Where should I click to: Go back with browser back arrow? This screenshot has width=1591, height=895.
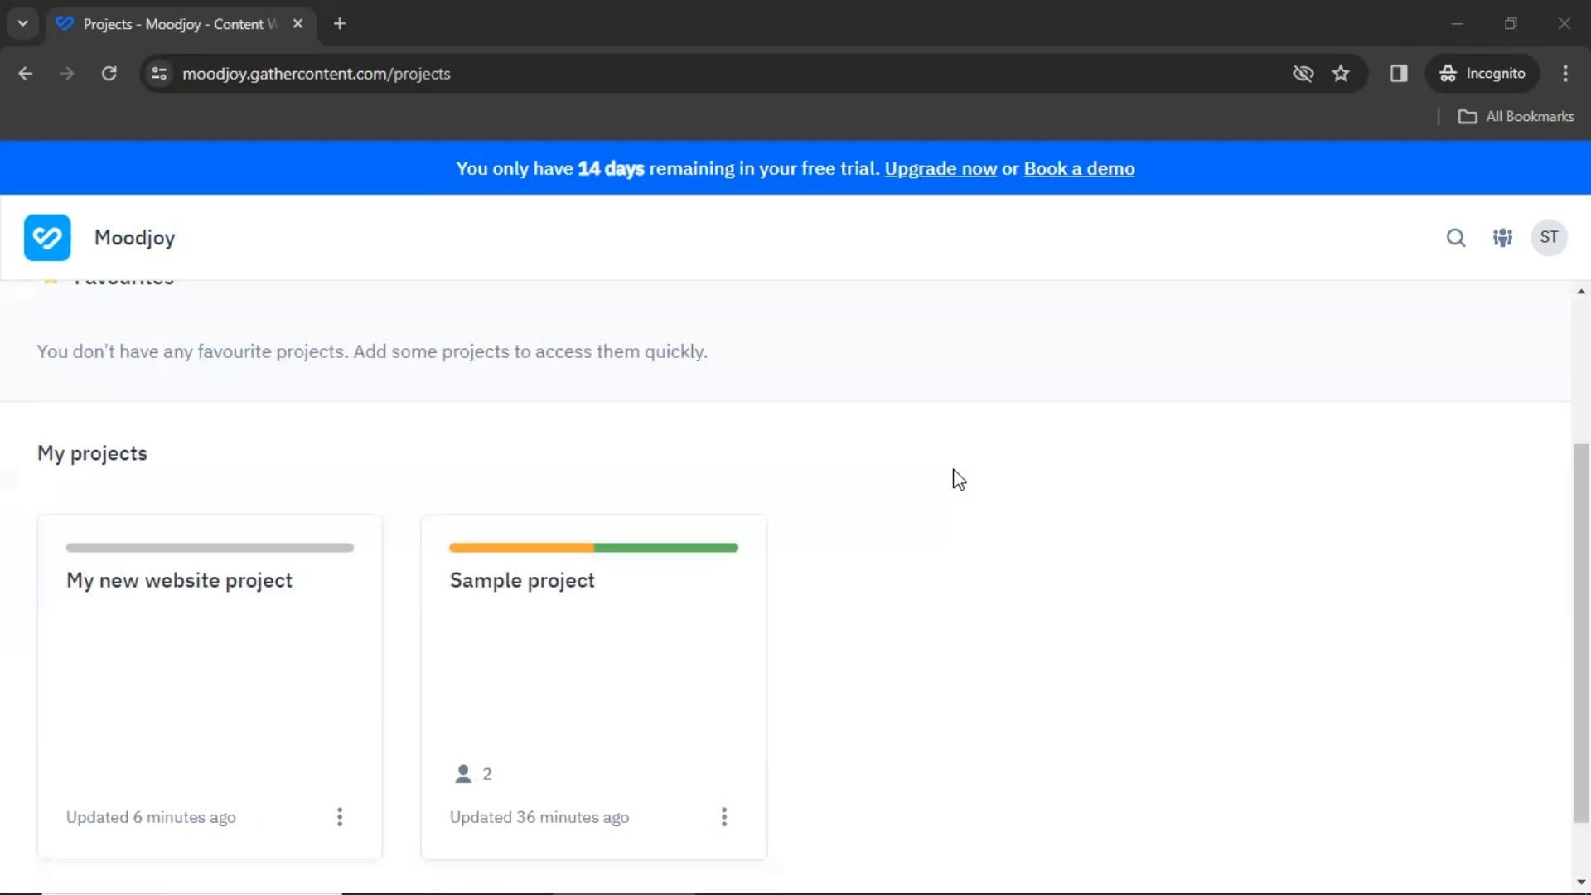pos(26,74)
